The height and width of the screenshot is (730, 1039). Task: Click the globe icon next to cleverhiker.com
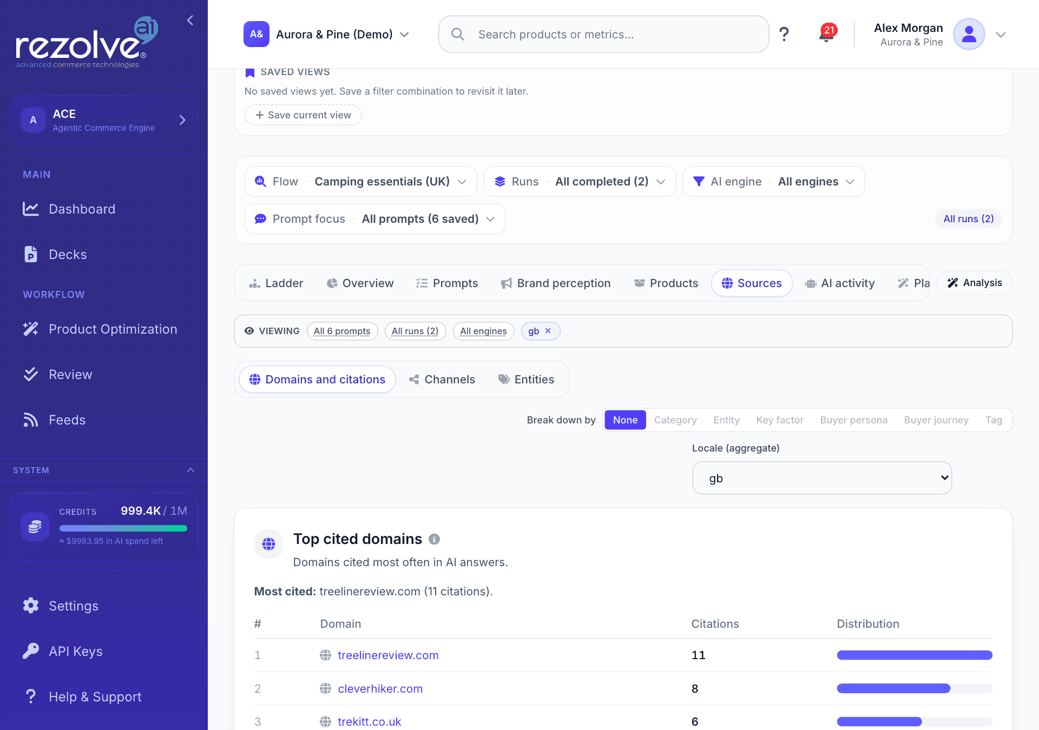[325, 689]
